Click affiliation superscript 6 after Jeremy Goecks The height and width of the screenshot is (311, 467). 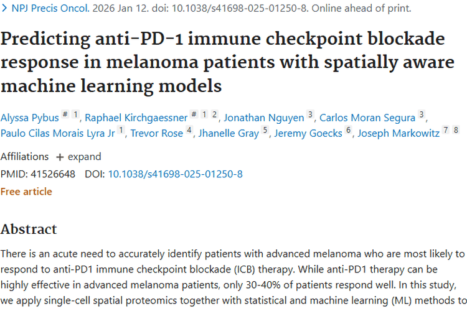(x=349, y=130)
